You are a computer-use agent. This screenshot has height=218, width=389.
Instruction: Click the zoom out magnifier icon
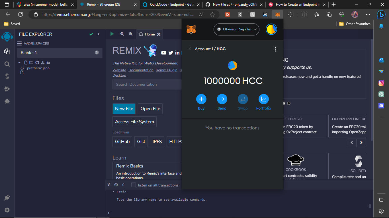[122, 34]
